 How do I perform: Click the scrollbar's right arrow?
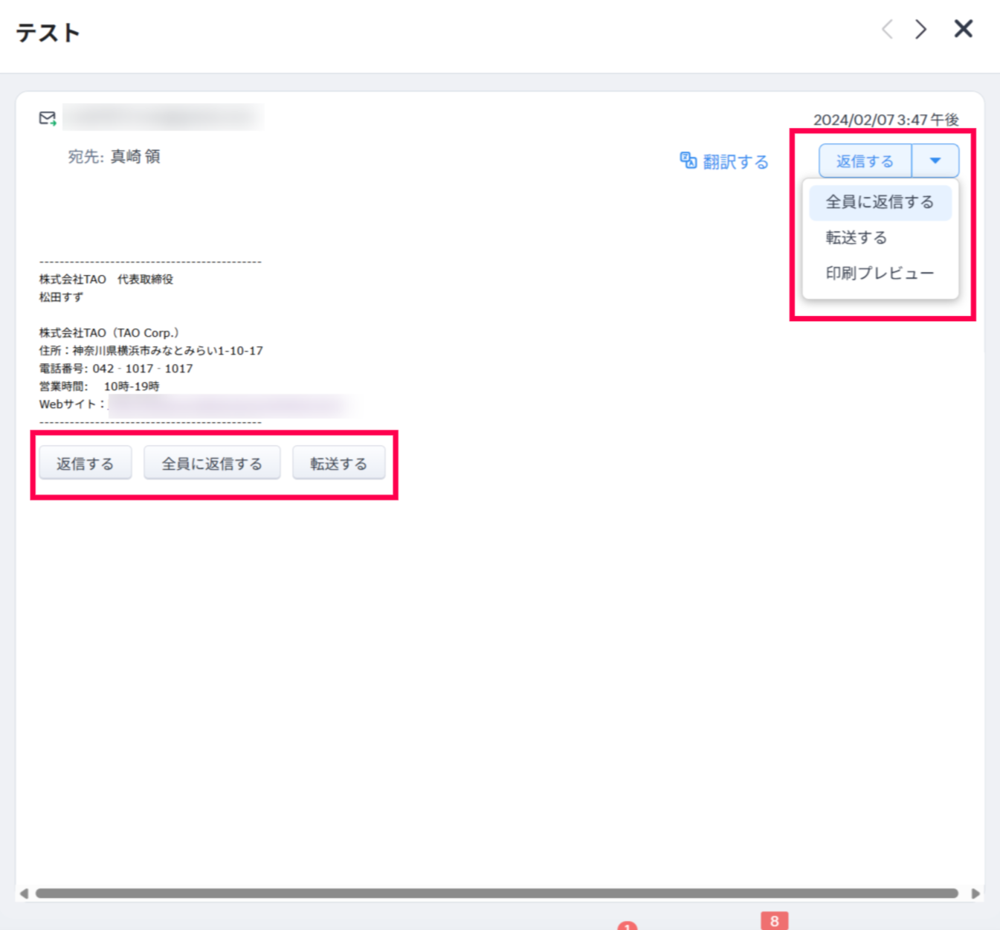[975, 893]
